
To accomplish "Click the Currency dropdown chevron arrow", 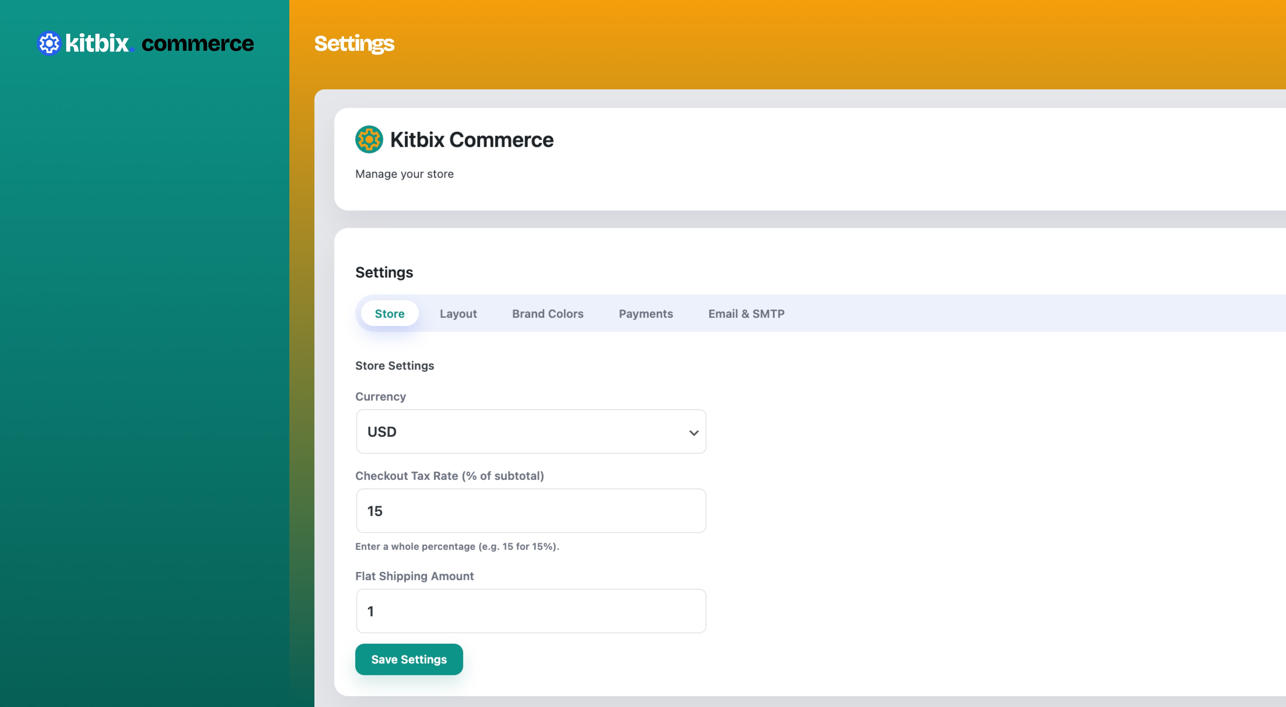I will pyautogui.click(x=693, y=433).
